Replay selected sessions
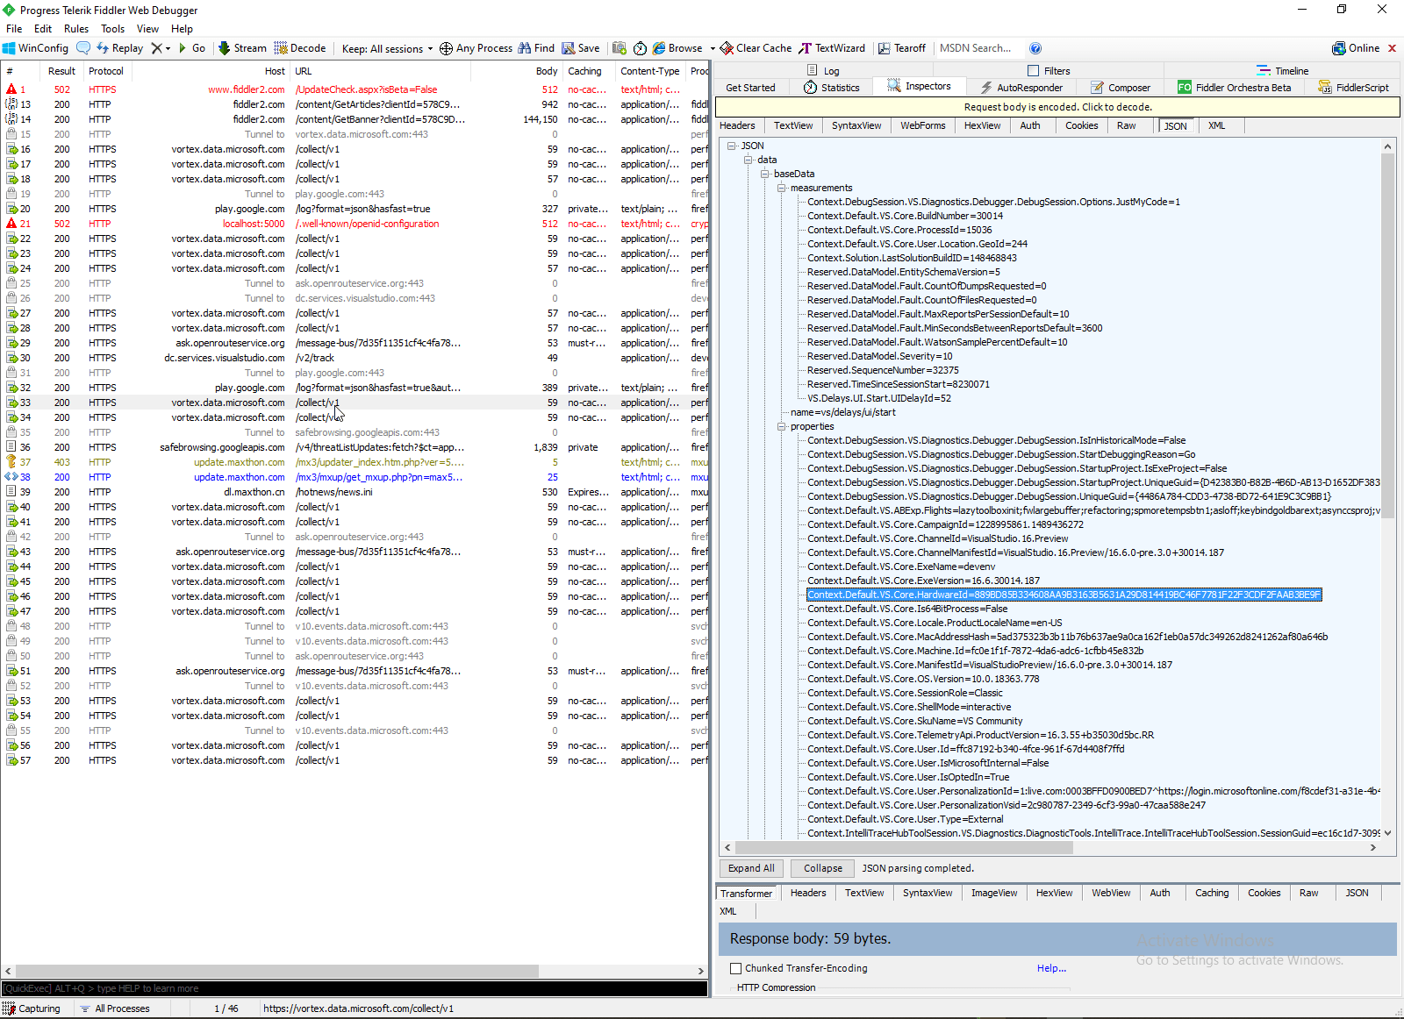Viewport: 1404px width, 1019px height. (x=119, y=48)
